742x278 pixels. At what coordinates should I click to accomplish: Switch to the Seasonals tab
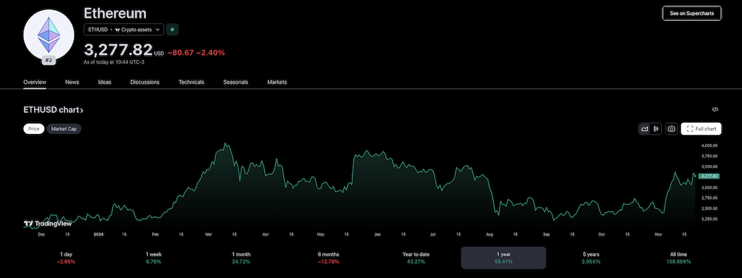tap(236, 82)
